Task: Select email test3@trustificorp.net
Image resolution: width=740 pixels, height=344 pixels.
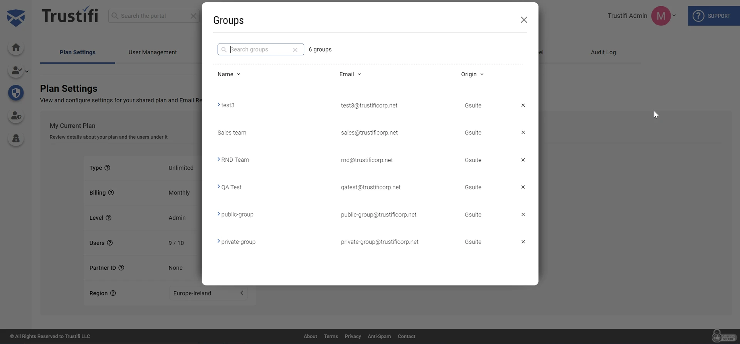Action: pos(369,105)
